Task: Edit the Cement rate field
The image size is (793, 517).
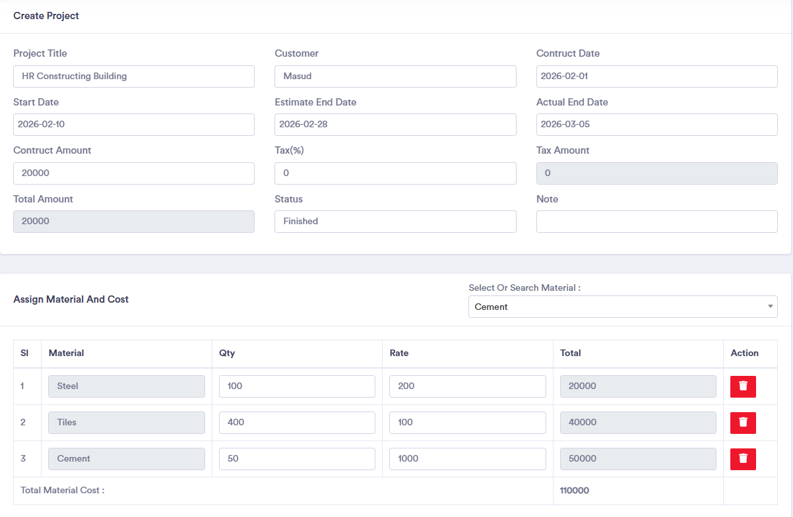Action: pos(467,459)
